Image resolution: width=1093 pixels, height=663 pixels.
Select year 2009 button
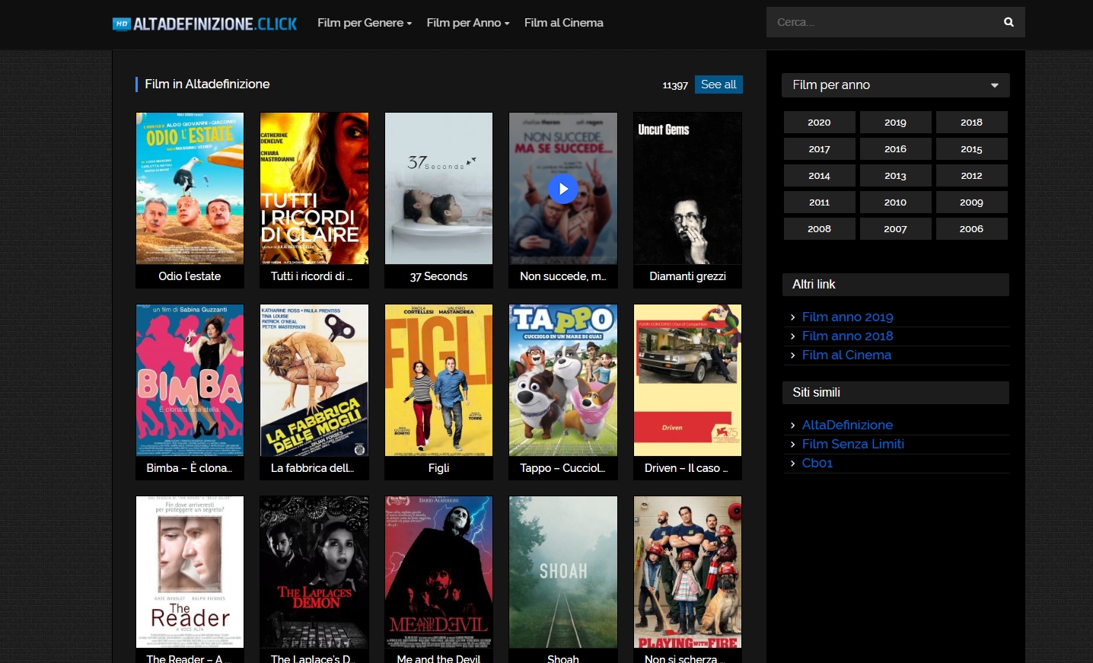(x=972, y=202)
